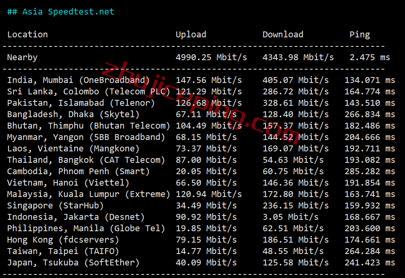Click Dhaka ping '266.834 ms'
Screen dimensions: 405x278
[370, 114]
